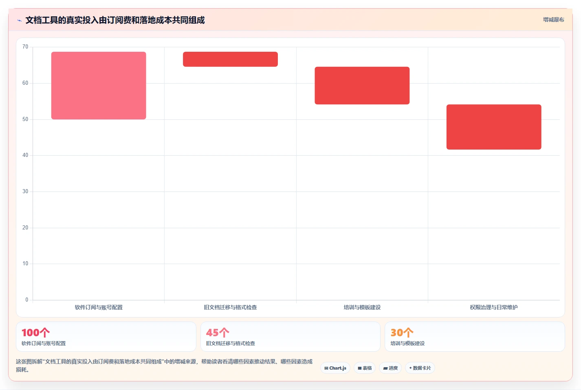Viewport: 581px width, 390px height.
Task: Click the pink 软件订阅与账号配置 waterfall bar
Action: [99, 86]
